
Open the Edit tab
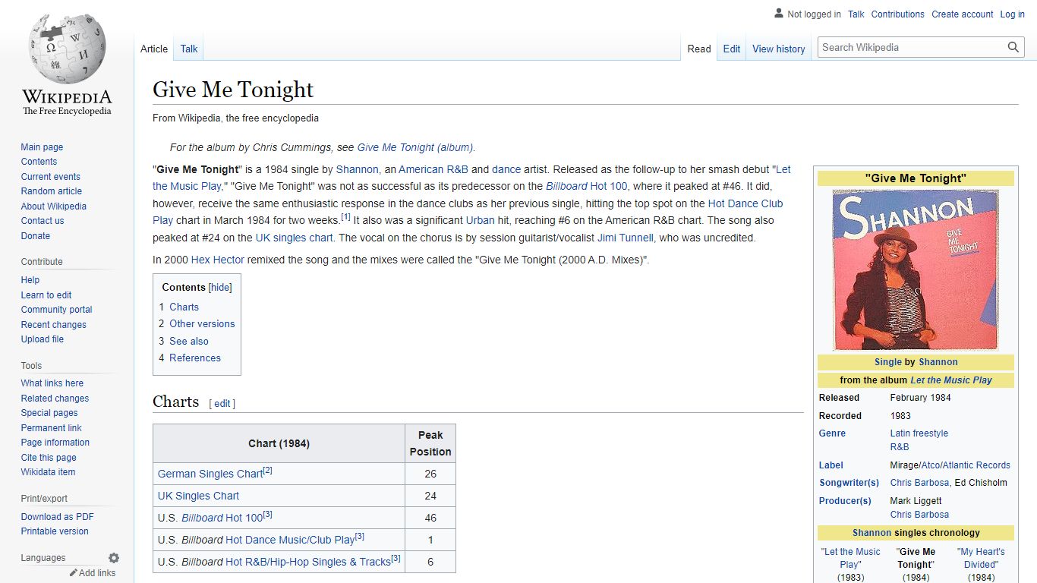tap(732, 49)
